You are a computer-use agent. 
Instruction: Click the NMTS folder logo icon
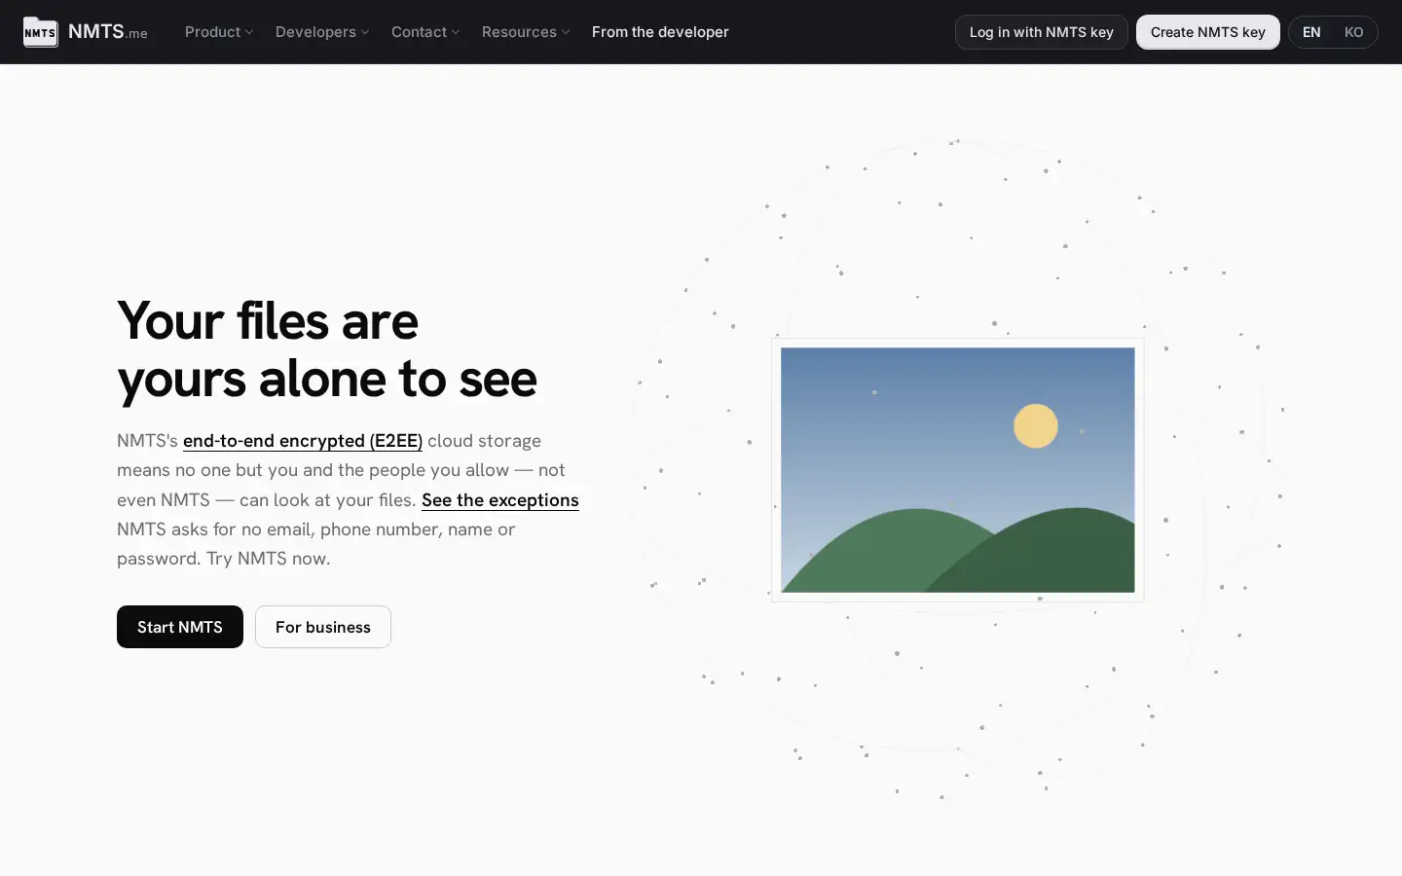[x=40, y=32]
